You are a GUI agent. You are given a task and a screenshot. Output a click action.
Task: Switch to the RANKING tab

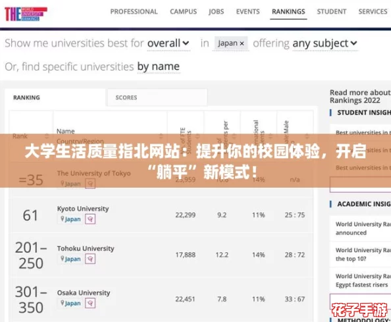point(55,97)
